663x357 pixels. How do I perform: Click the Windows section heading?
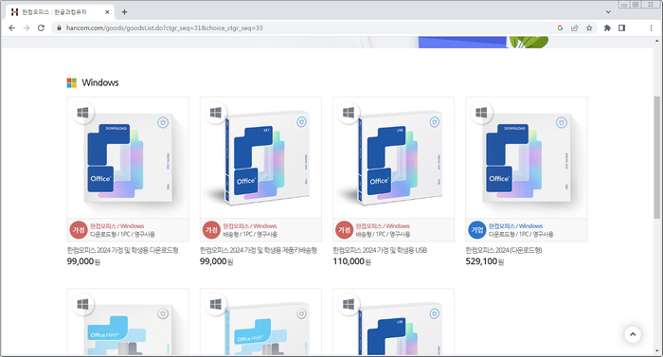[100, 82]
